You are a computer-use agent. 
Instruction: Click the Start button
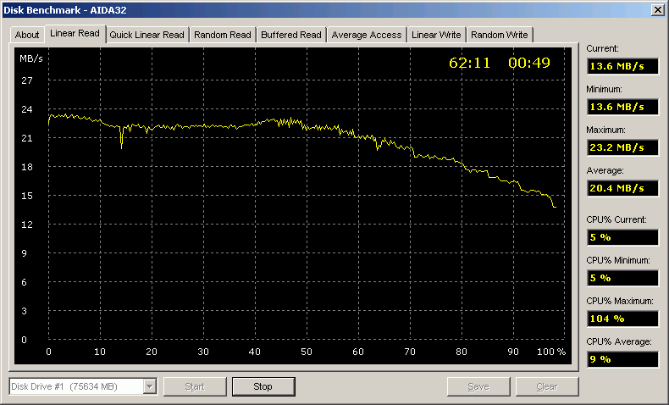point(195,386)
